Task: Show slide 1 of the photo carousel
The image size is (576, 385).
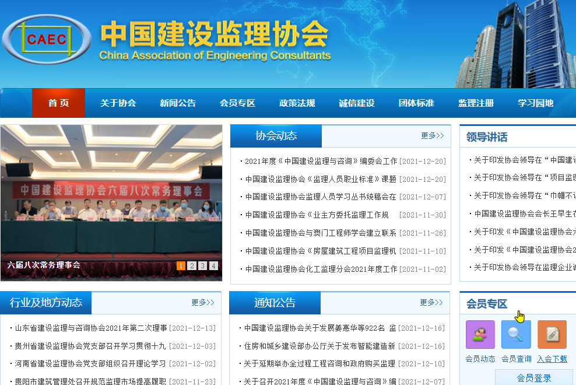Action: [x=181, y=265]
